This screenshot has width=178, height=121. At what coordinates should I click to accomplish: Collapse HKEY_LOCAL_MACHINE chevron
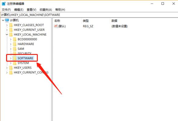tap(7, 35)
